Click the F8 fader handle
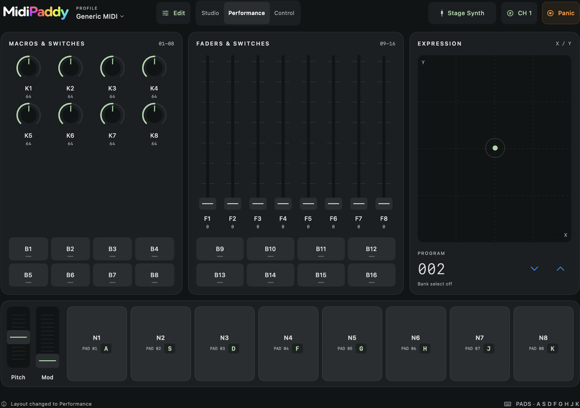 (384, 204)
